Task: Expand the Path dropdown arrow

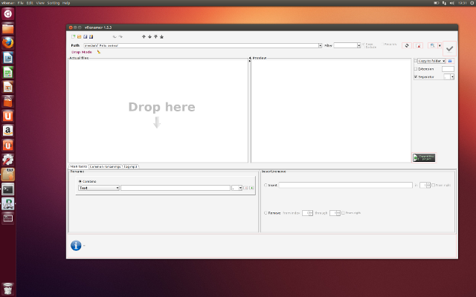Action: click(x=320, y=45)
